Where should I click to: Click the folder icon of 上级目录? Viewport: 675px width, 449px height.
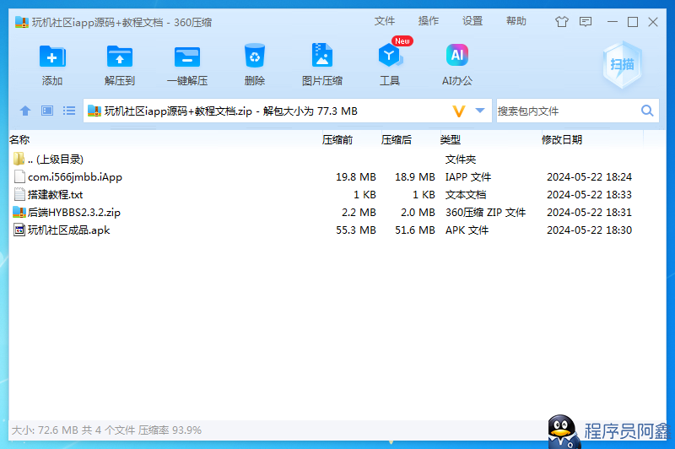(x=19, y=159)
